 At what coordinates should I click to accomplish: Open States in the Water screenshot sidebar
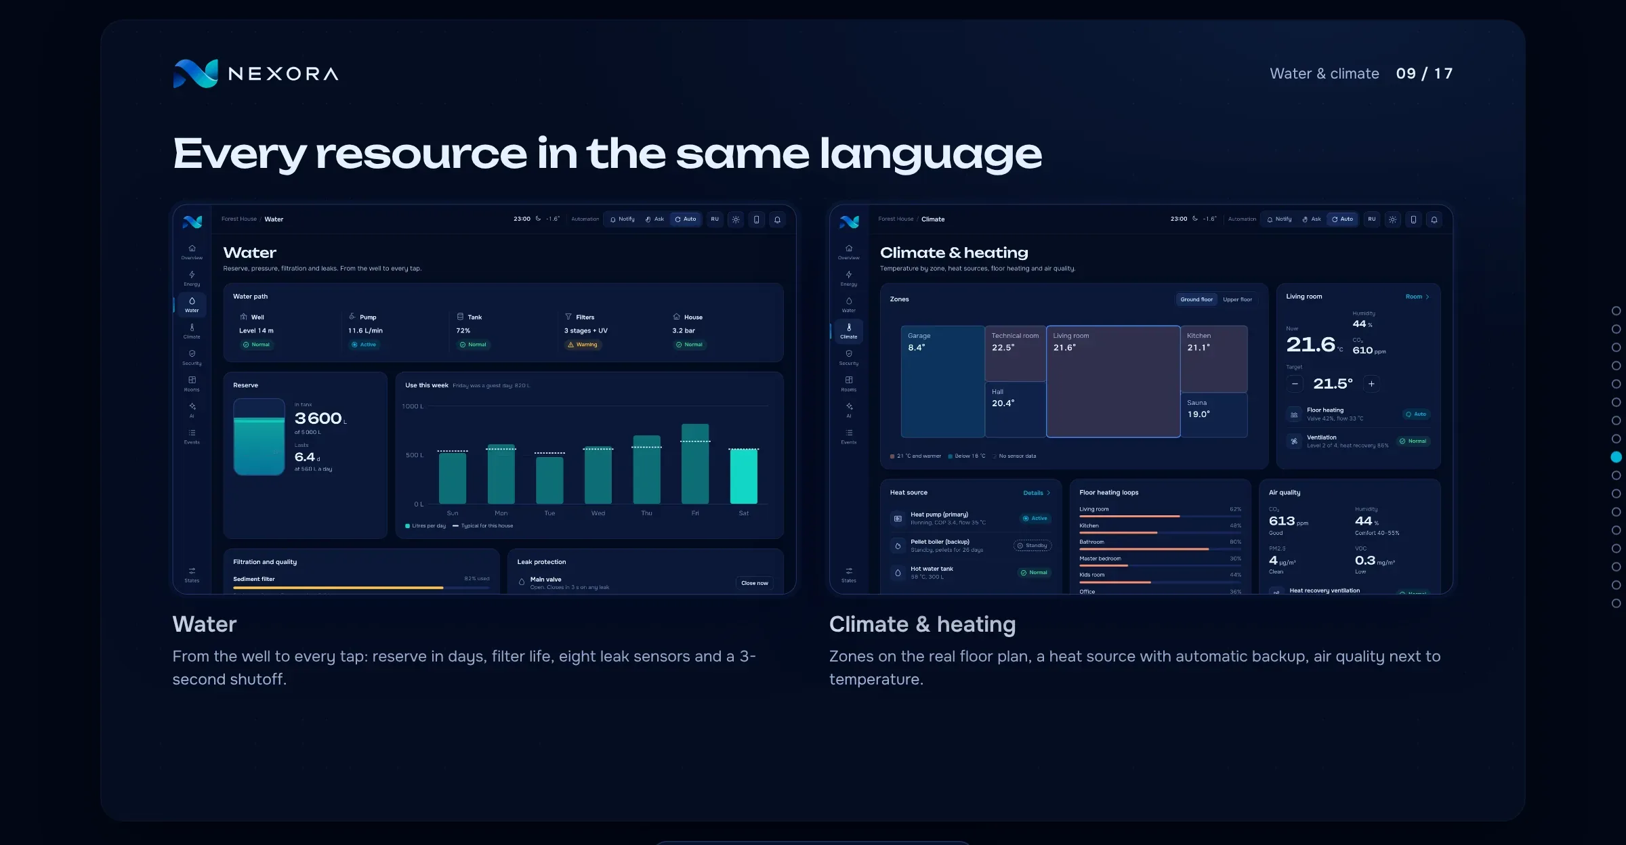coord(192,575)
